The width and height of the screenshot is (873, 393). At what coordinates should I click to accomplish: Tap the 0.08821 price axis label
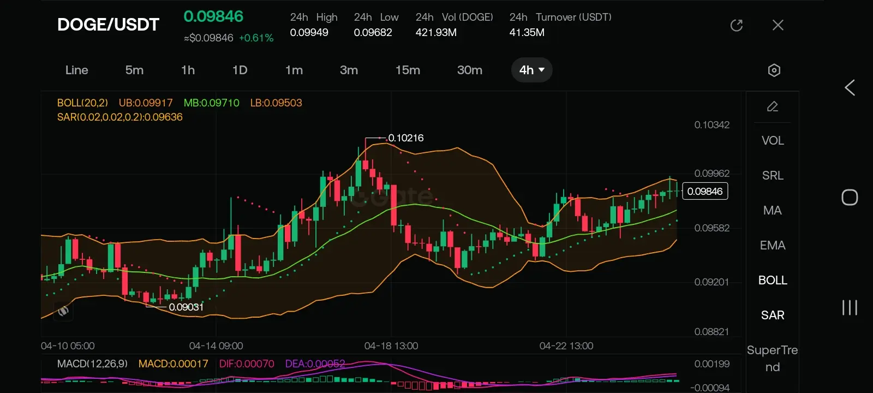[x=711, y=332]
